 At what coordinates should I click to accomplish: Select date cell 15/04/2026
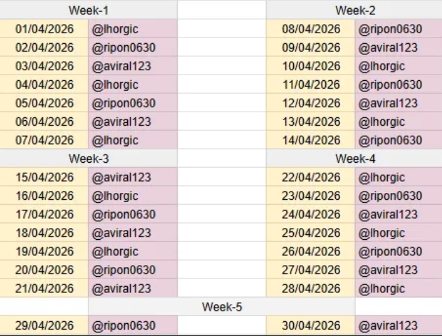[44, 178]
